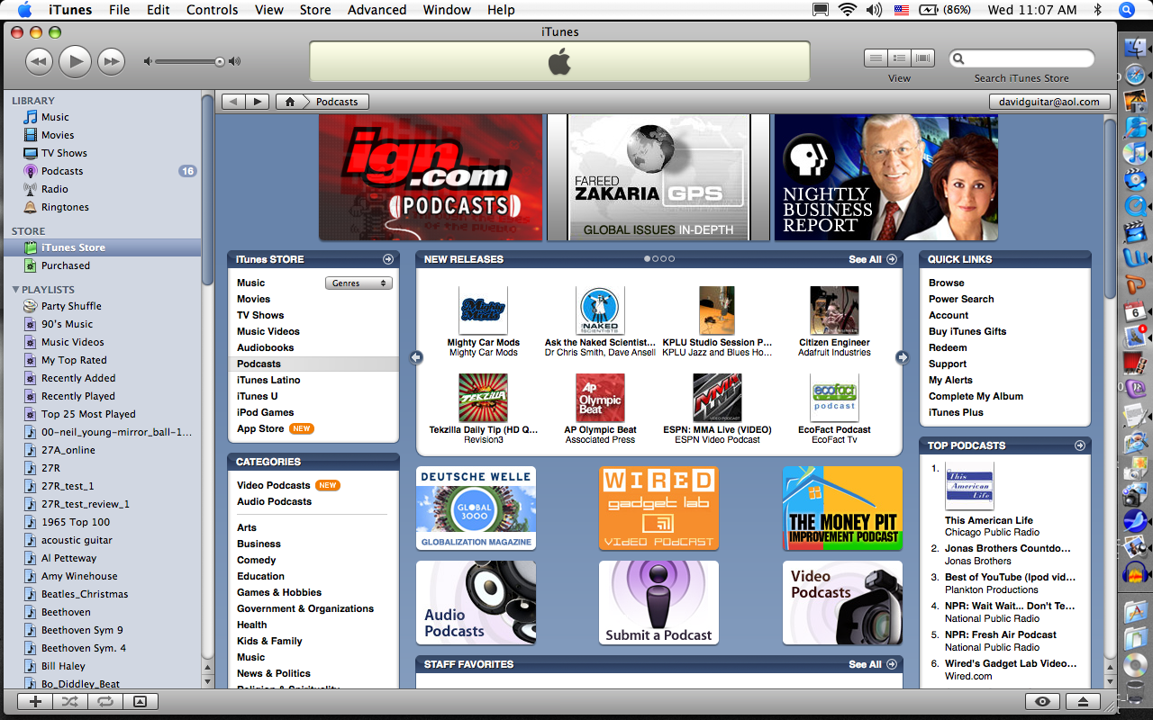Image resolution: width=1153 pixels, height=720 pixels.
Task: Switch to list view
Action: tap(876, 58)
